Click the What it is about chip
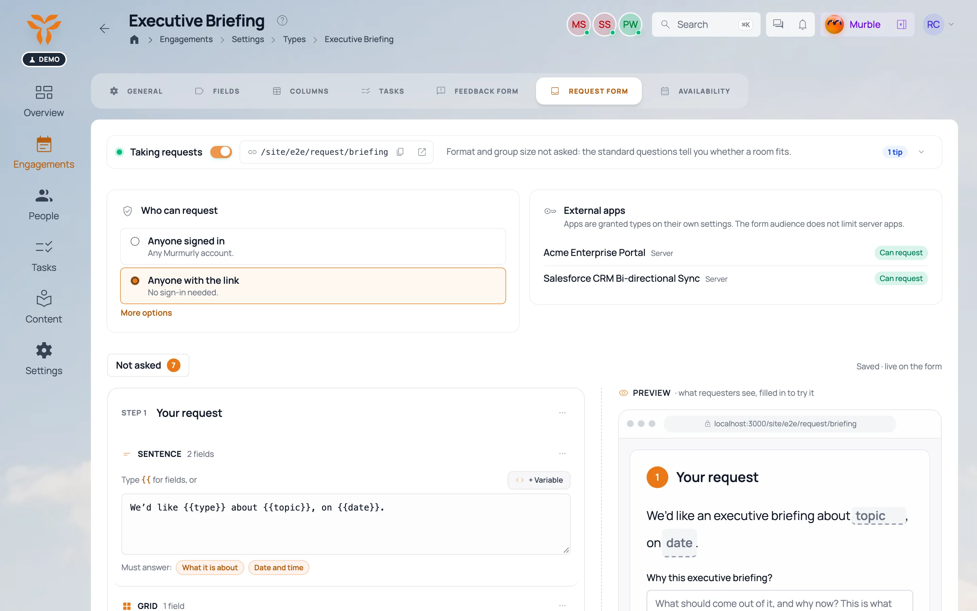 click(210, 567)
